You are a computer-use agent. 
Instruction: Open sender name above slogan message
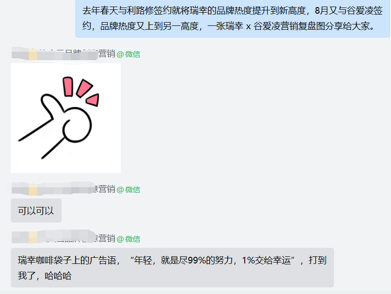pyautogui.click(x=64, y=238)
